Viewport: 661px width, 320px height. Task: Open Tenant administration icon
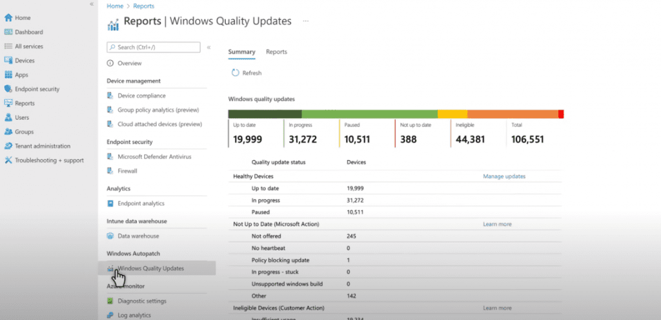tap(8, 146)
